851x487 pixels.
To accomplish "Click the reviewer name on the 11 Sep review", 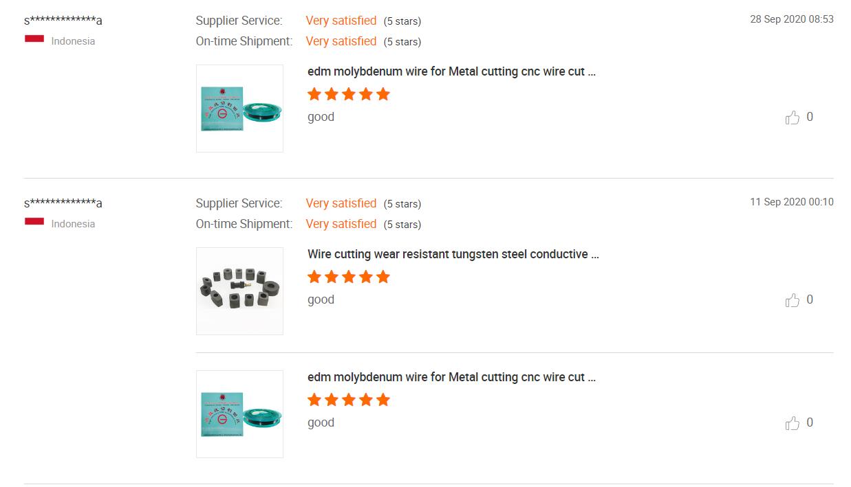I will 63,203.
